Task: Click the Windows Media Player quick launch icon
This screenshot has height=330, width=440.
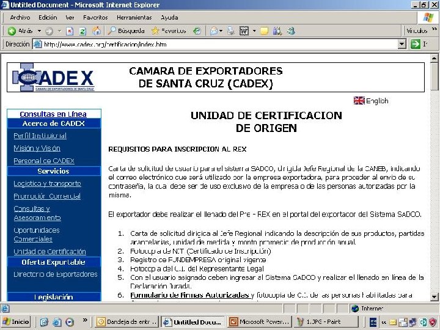Action: point(70,322)
